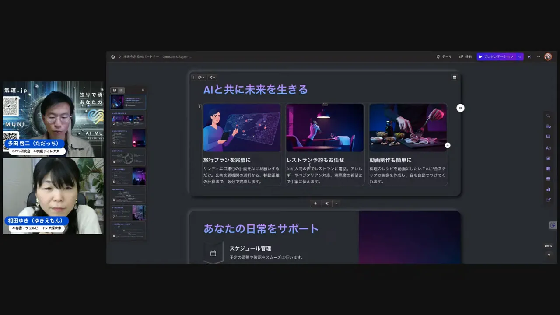Open the chevron dropdown below the slide

click(x=336, y=203)
